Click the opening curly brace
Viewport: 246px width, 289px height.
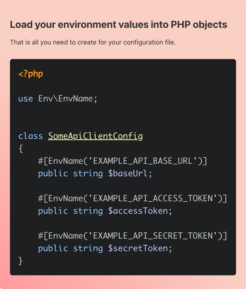[x=21, y=149]
